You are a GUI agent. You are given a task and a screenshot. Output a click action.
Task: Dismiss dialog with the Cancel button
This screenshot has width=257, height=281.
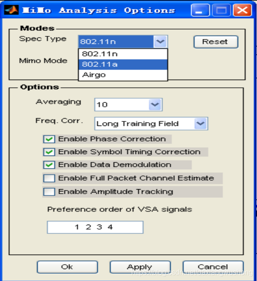click(x=213, y=267)
